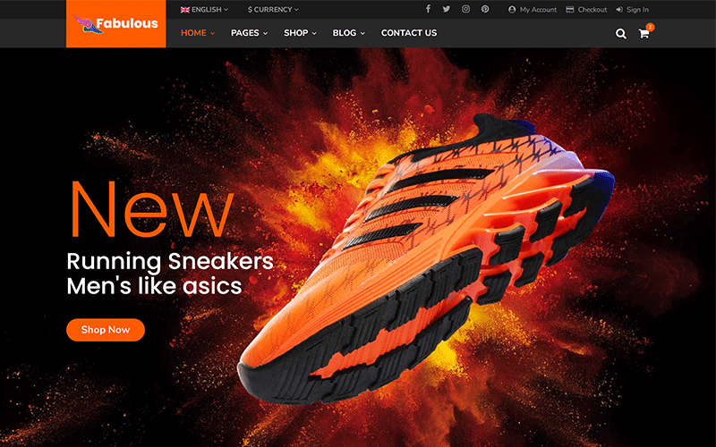Click the Sign In link

click(633, 10)
